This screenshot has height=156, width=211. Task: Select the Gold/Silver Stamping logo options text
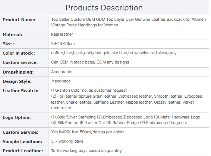[126, 120]
